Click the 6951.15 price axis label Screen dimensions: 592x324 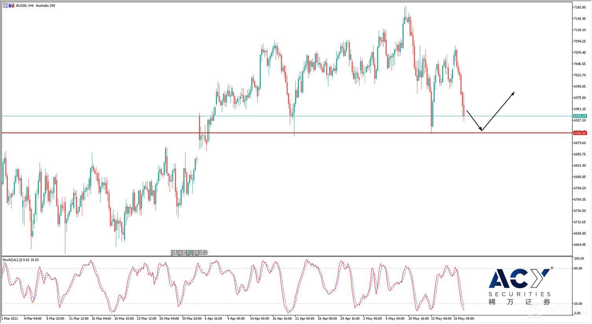tap(580, 109)
